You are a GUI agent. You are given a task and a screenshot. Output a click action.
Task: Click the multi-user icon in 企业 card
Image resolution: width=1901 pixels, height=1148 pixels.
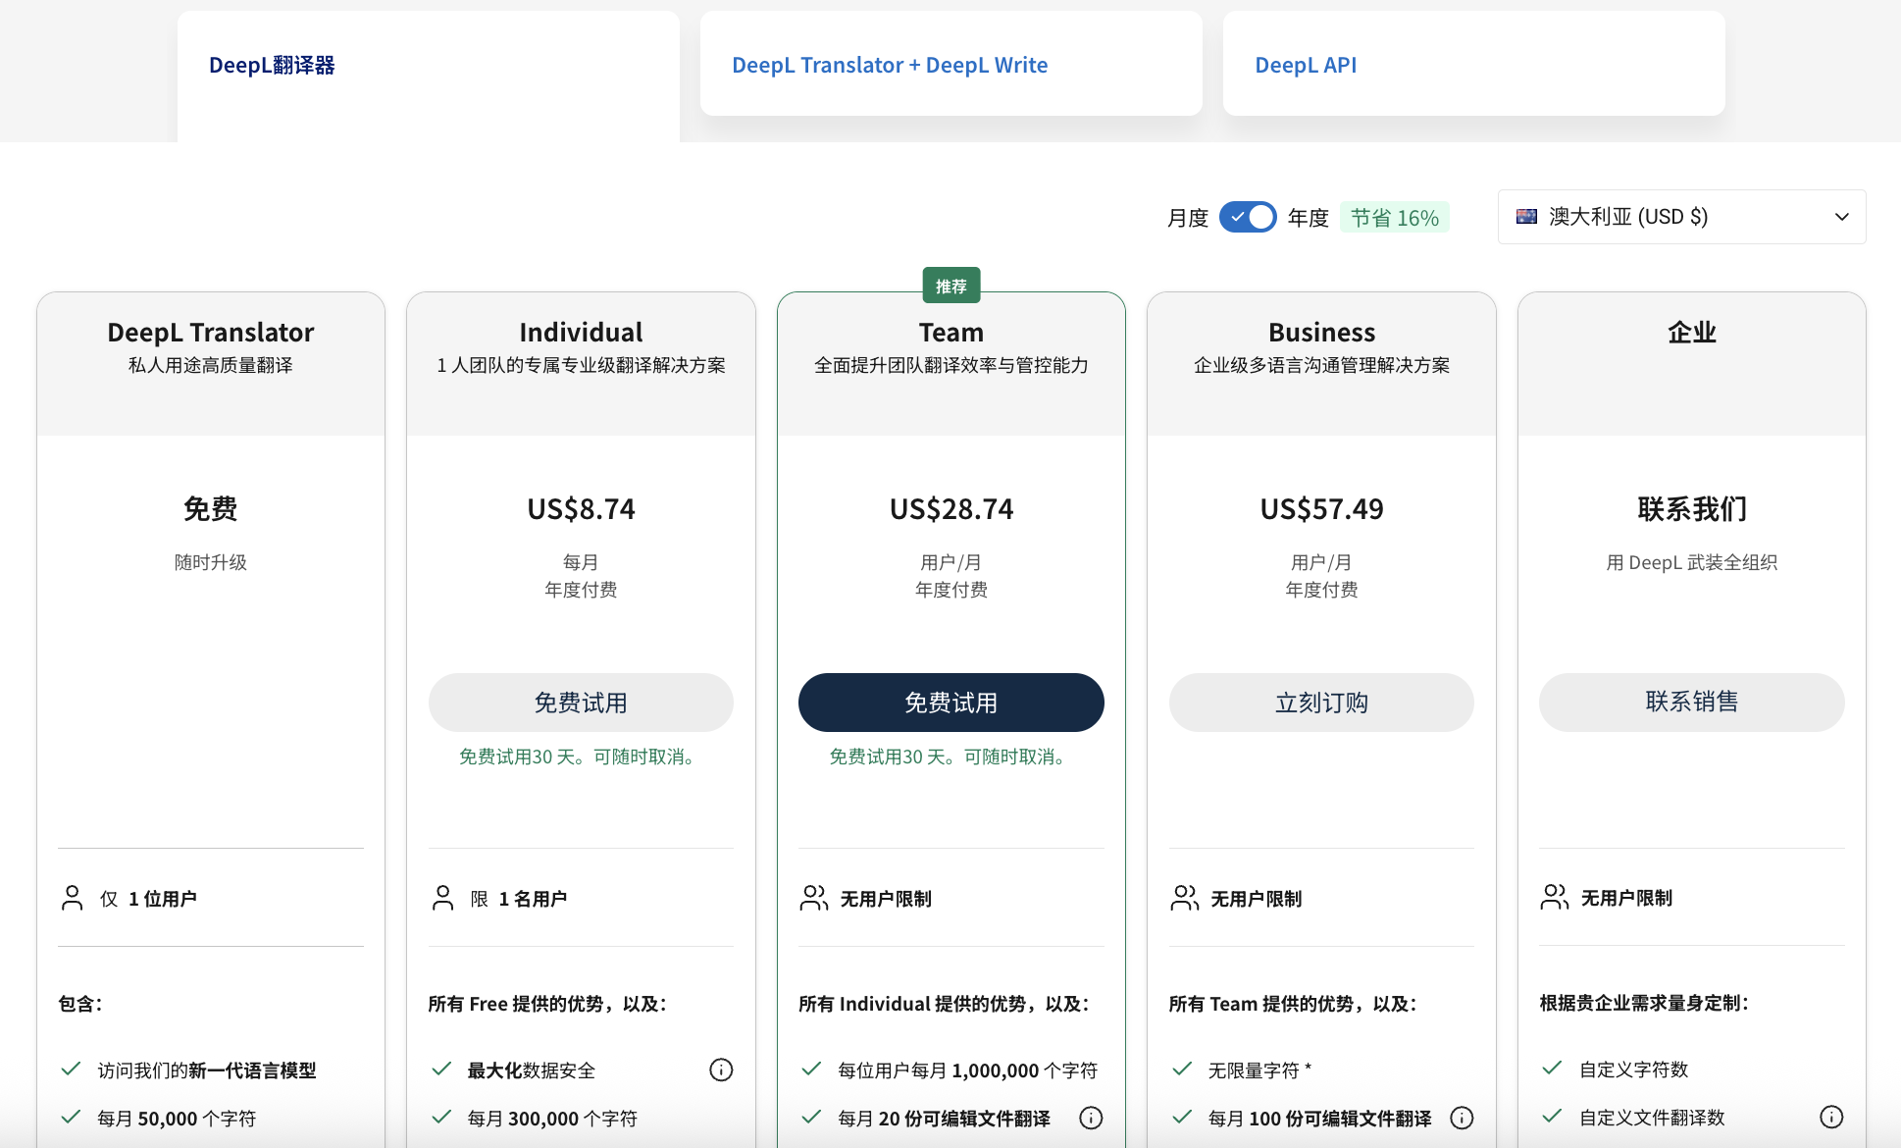tap(1555, 897)
